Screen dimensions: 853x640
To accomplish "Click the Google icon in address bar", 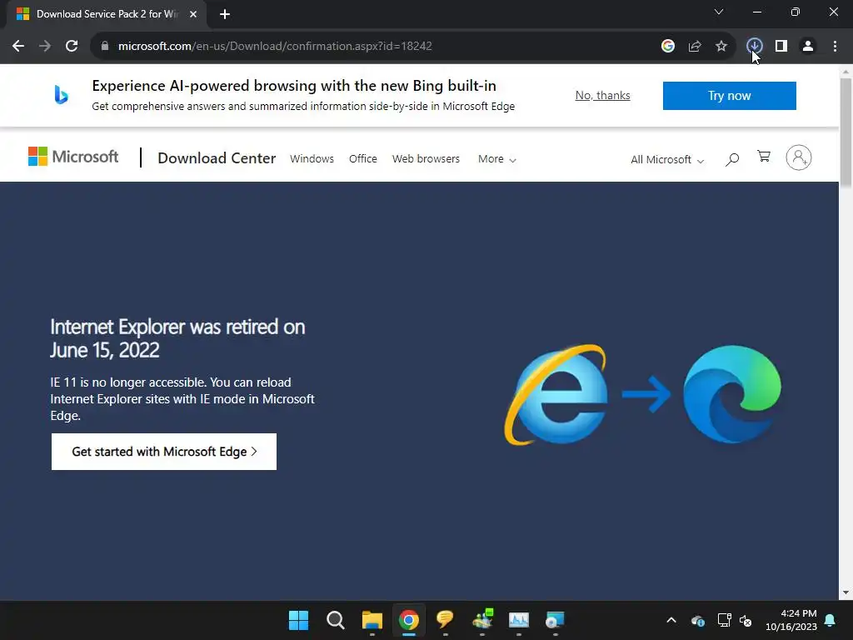I will pyautogui.click(x=667, y=47).
